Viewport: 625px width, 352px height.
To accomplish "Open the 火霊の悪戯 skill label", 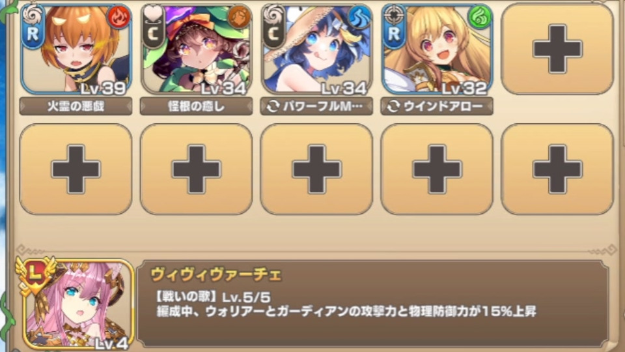I will click(x=76, y=106).
